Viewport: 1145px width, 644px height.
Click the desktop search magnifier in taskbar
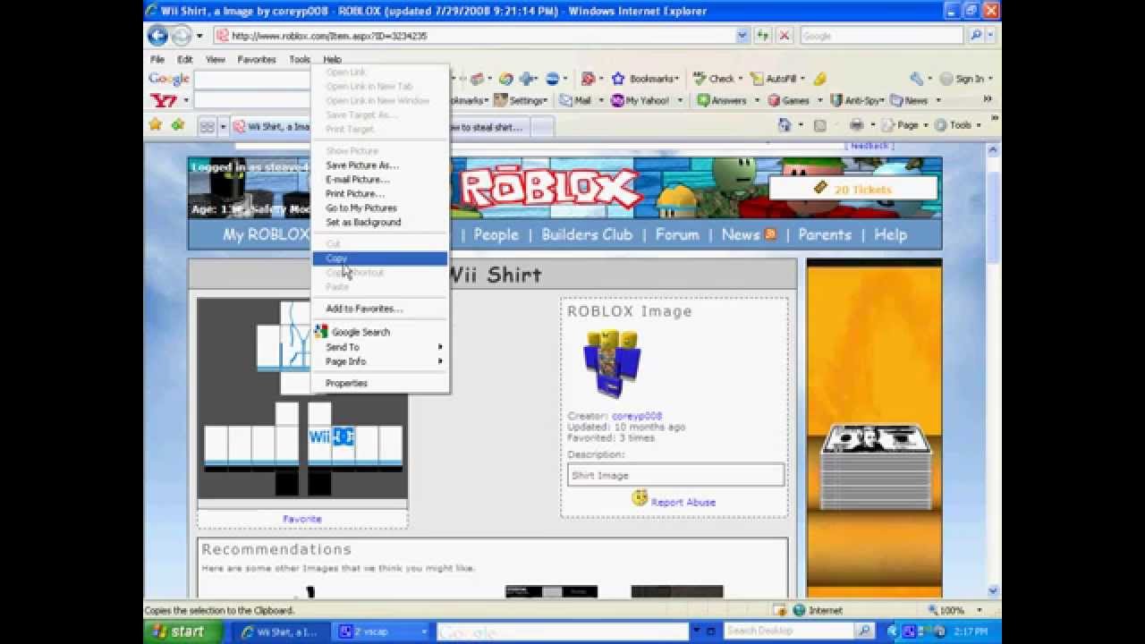click(865, 631)
